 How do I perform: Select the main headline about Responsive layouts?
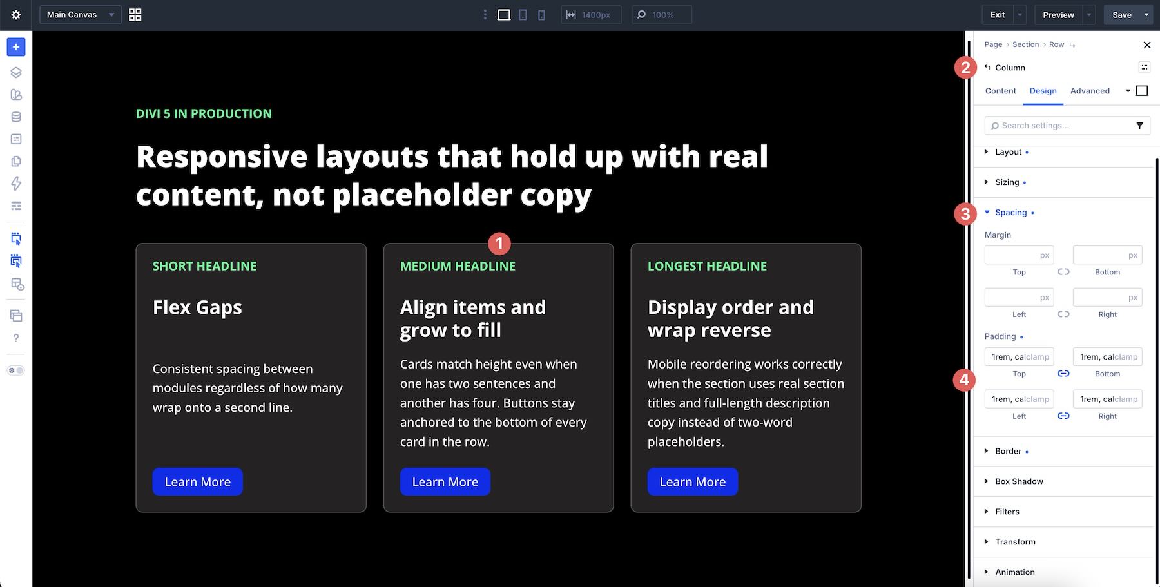pyautogui.click(x=452, y=175)
